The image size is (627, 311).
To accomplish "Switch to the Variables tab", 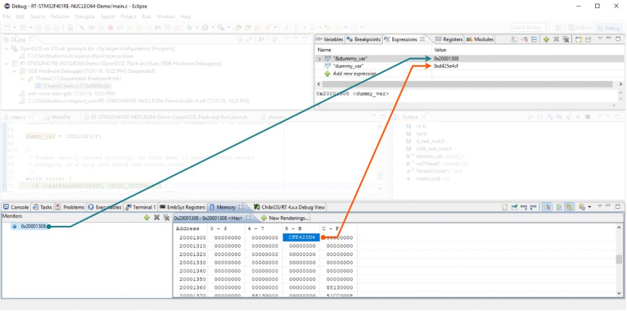I will click(x=329, y=39).
